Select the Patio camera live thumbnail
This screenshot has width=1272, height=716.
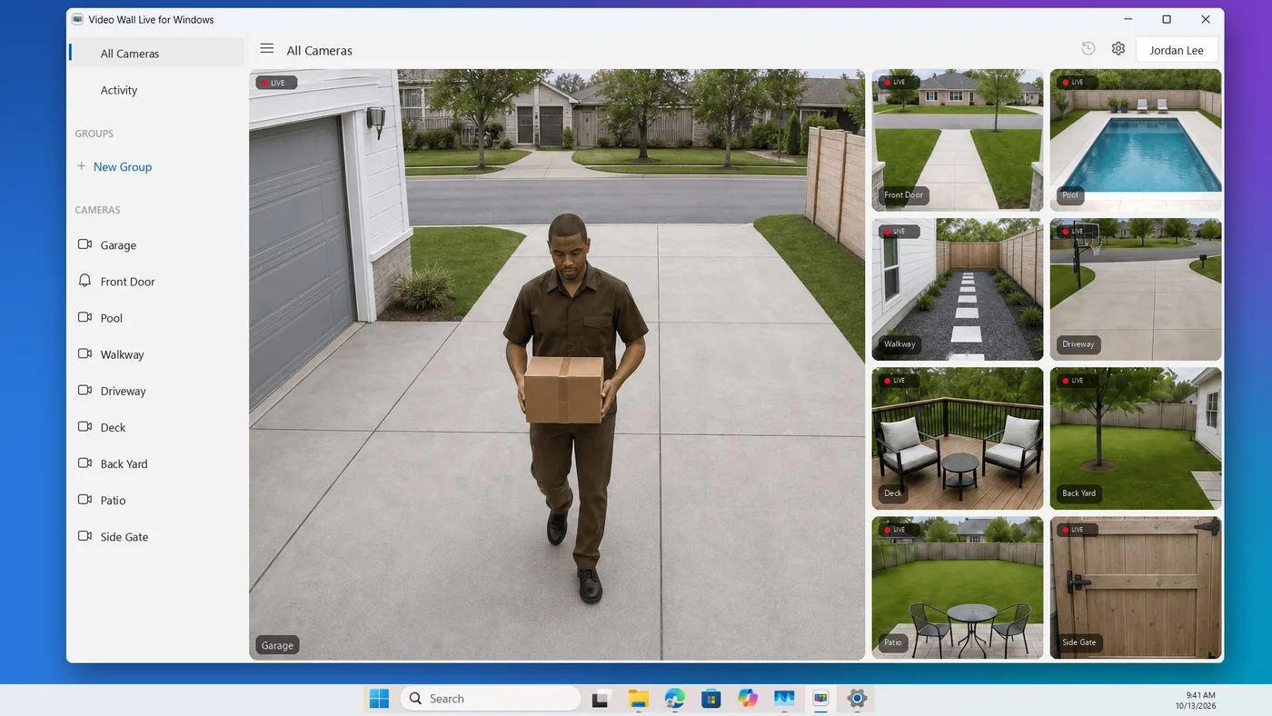coord(958,587)
